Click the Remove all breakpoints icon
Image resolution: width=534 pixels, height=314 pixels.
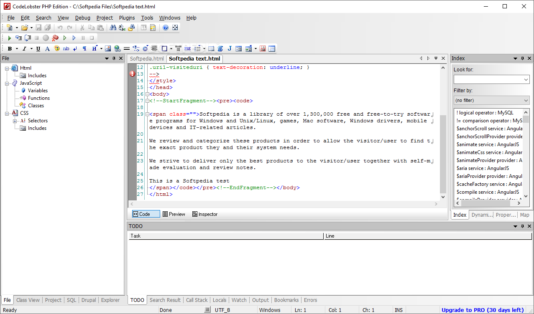(55, 38)
